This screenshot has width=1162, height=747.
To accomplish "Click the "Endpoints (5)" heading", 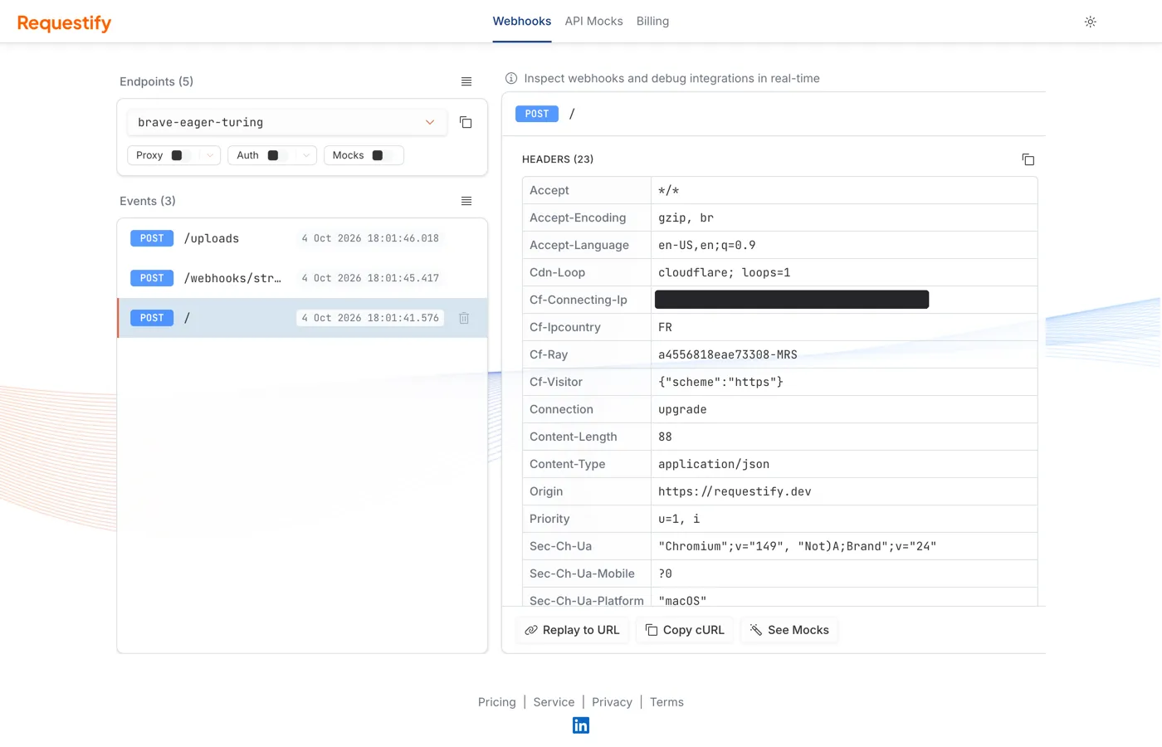I will 156,81.
